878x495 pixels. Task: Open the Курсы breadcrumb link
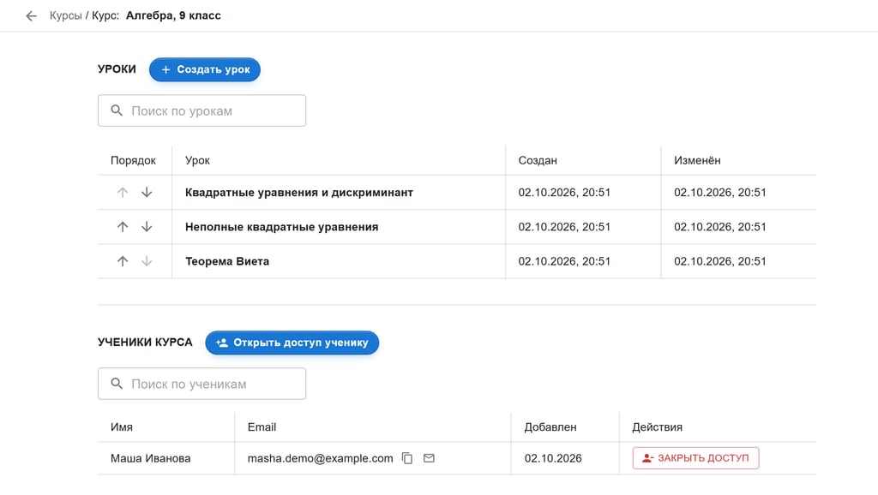65,15
